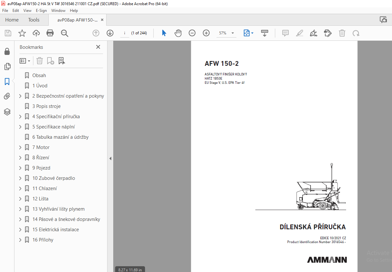
Task: Click the scrolling mode keyboard icon
Action: [x=265, y=33]
